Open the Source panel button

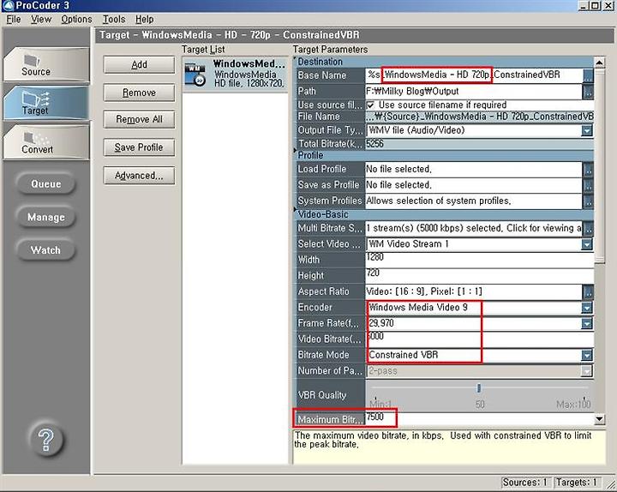46,65
